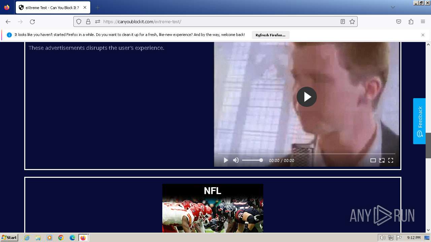Open File Explorer from taskbar
This screenshot has width=431, height=242.
(38, 238)
